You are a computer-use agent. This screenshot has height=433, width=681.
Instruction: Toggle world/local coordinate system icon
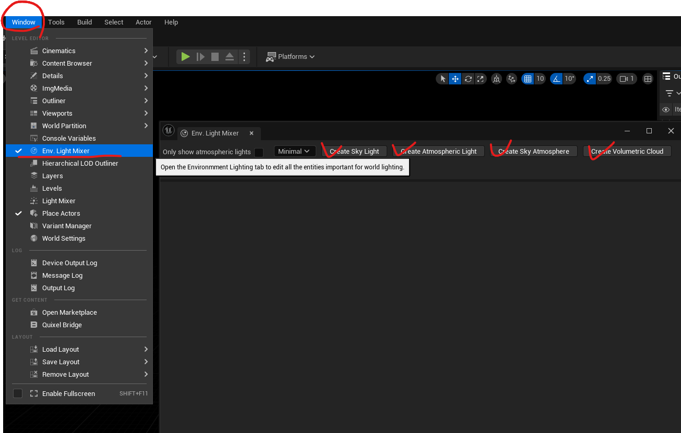click(x=496, y=79)
